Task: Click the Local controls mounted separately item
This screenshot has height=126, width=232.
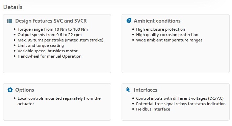Action: (x=59, y=101)
